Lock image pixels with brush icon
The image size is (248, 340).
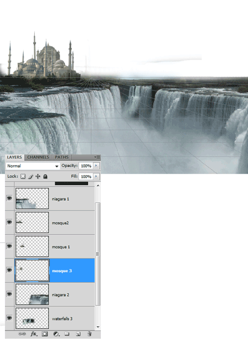coord(30,176)
